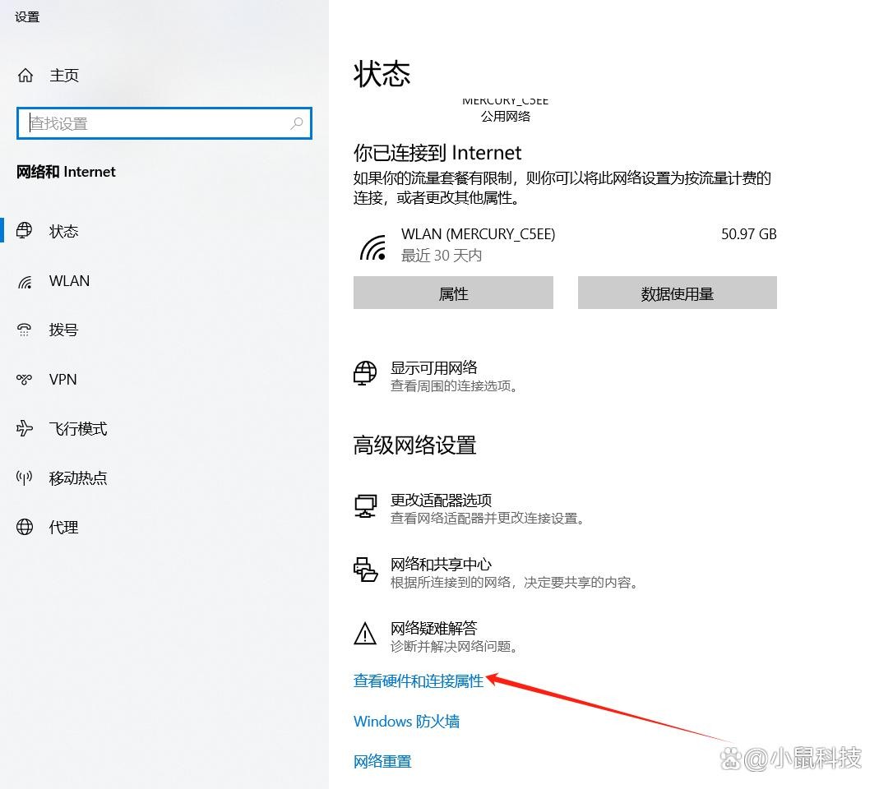Focus the 查找设置 search field
This screenshot has height=789, width=879.
coord(156,123)
